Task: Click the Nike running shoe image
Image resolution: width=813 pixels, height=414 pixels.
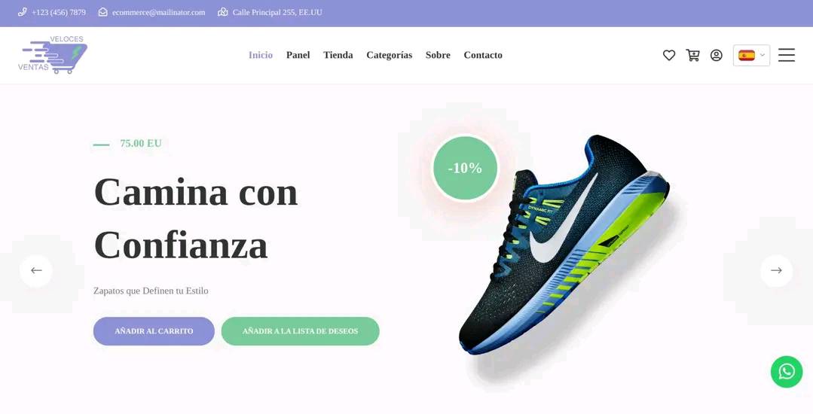Action: (x=563, y=244)
